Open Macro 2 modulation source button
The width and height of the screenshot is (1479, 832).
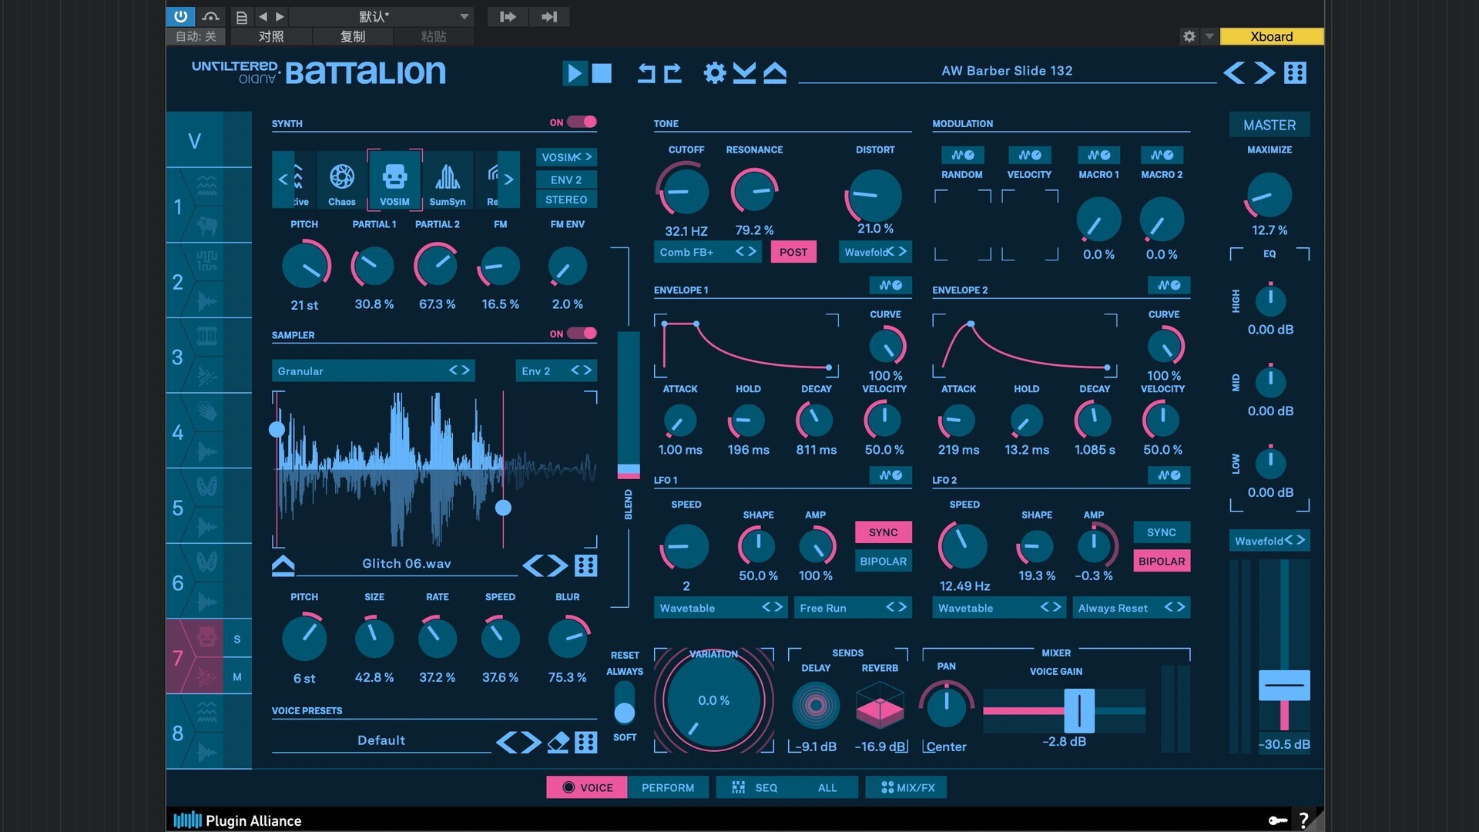[1162, 155]
